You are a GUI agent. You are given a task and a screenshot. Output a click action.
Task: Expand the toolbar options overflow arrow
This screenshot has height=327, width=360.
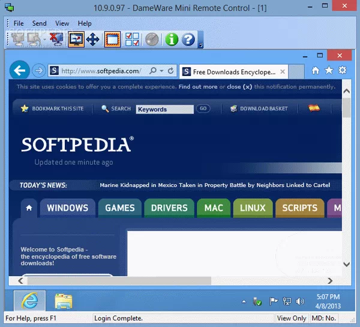tap(200, 45)
